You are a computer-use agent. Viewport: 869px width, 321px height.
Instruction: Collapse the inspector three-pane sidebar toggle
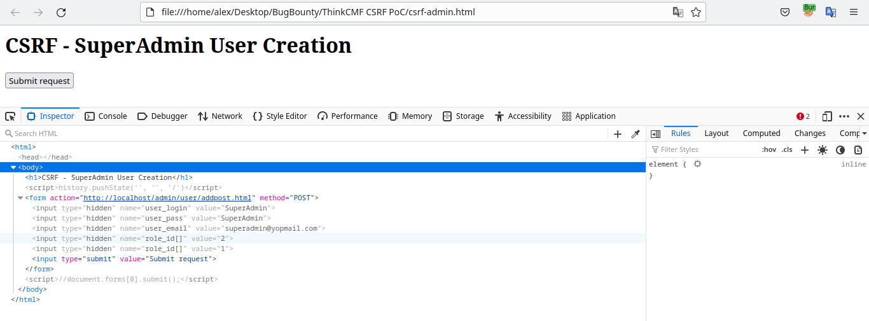(655, 133)
